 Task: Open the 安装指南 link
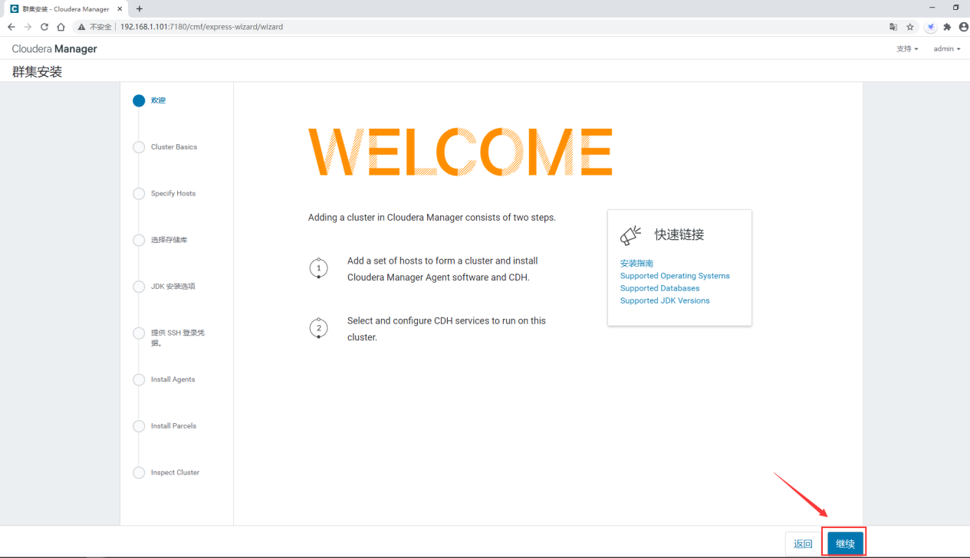click(636, 263)
